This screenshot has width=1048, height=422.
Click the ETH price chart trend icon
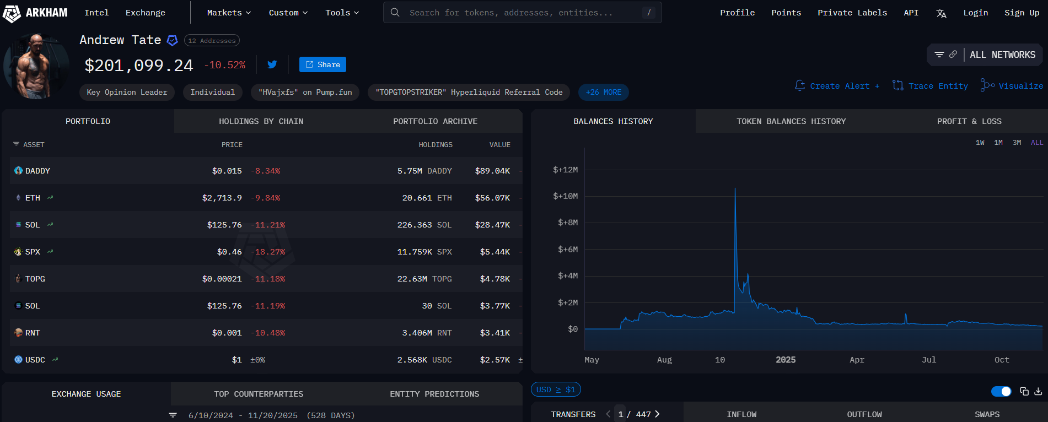50,198
